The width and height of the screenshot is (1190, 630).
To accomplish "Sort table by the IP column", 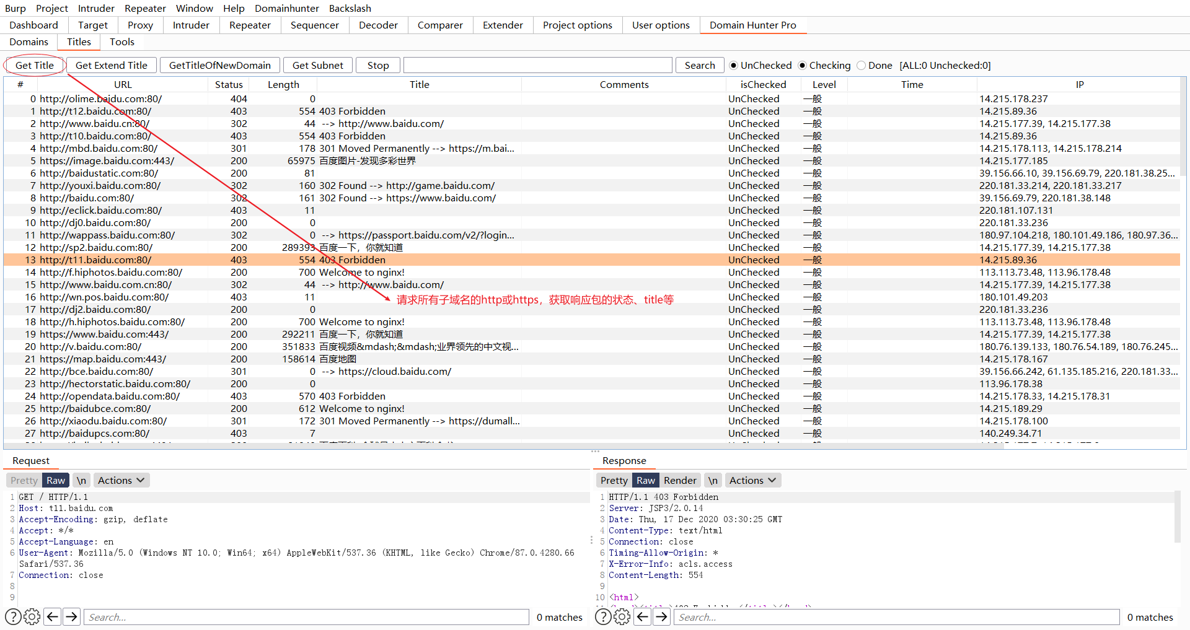I will click(1080, 84).
